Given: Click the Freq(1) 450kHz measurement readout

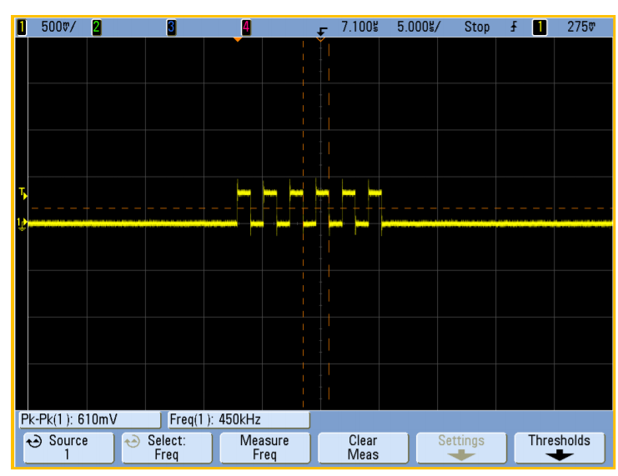Looking at the screenshot, I should pyautogui.click(x=237, y=418).
